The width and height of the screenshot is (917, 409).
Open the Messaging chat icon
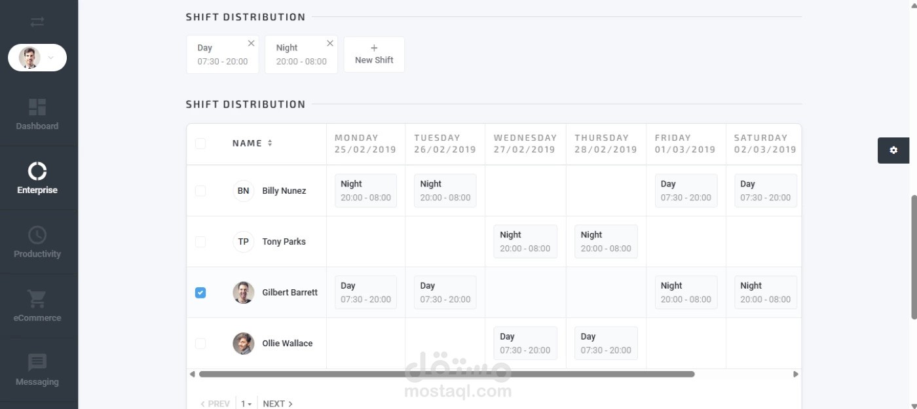[37, 363]
